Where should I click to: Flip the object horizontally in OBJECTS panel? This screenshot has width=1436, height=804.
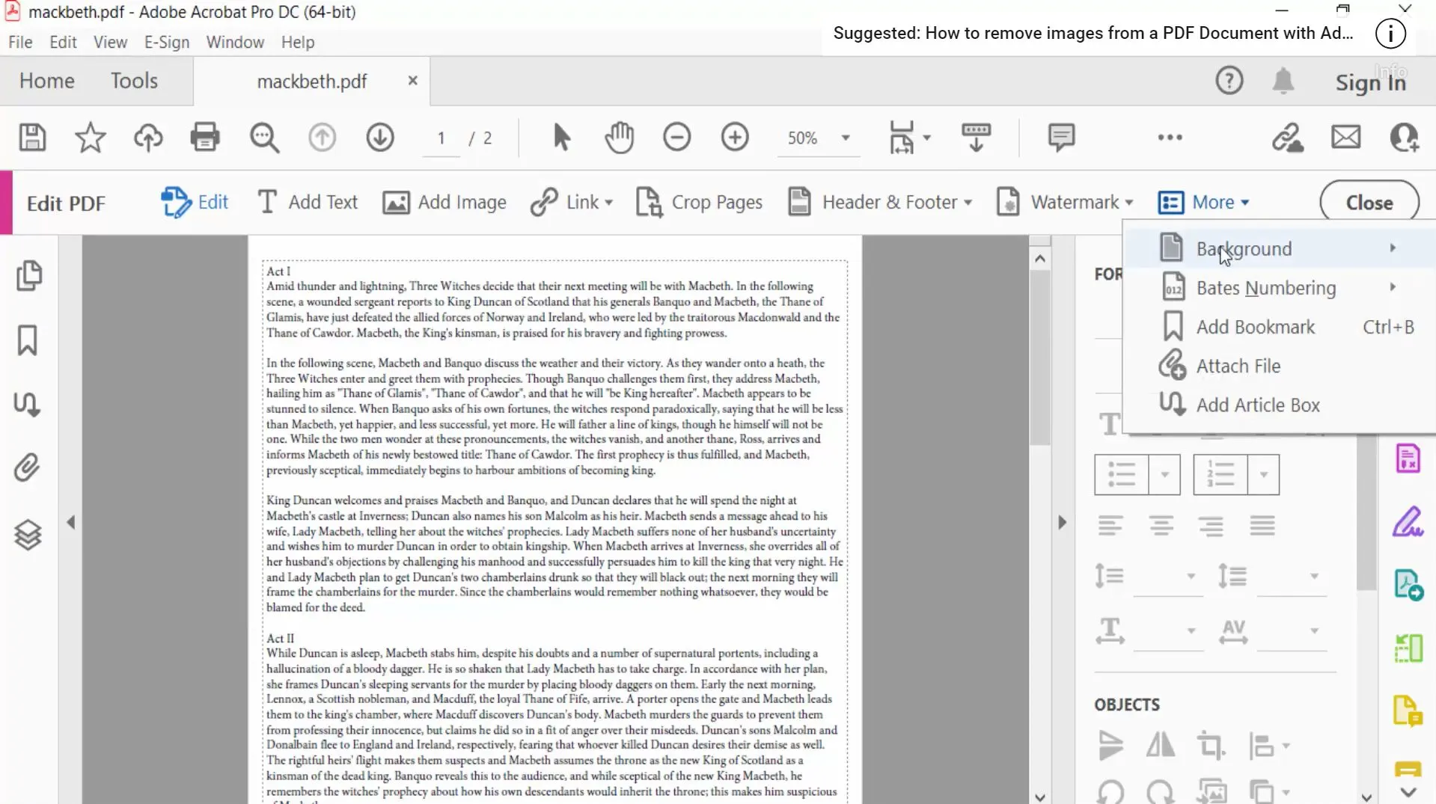pyautogui.click(x=1158, y=745)
